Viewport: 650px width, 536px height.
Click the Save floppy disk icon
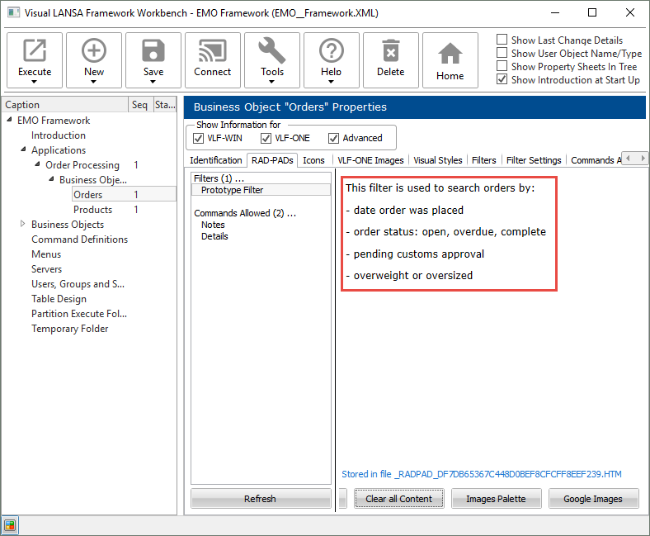[x=153, y=50]
